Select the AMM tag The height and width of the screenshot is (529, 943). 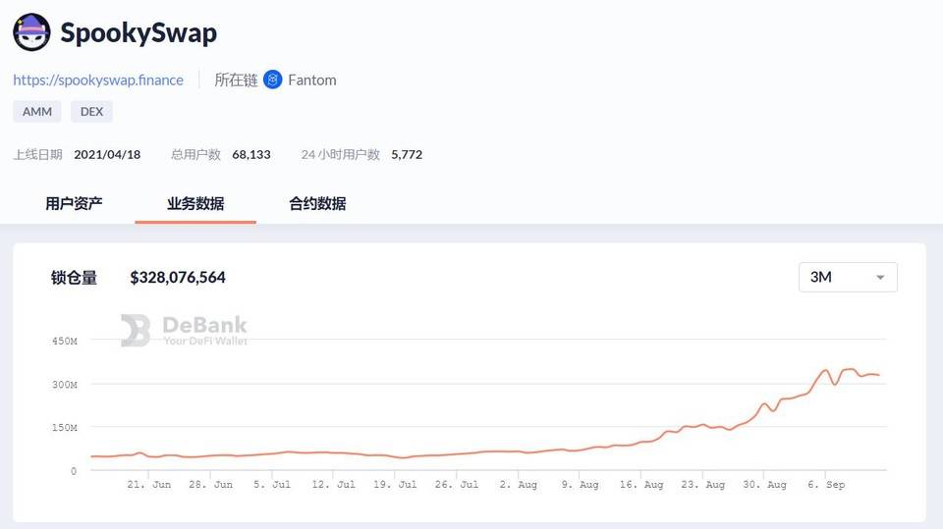[37, 111]
